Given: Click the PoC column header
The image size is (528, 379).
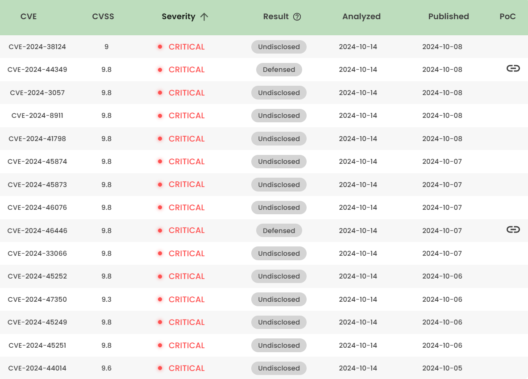Looking at the screenshot, I should click(x=507, y=17).
